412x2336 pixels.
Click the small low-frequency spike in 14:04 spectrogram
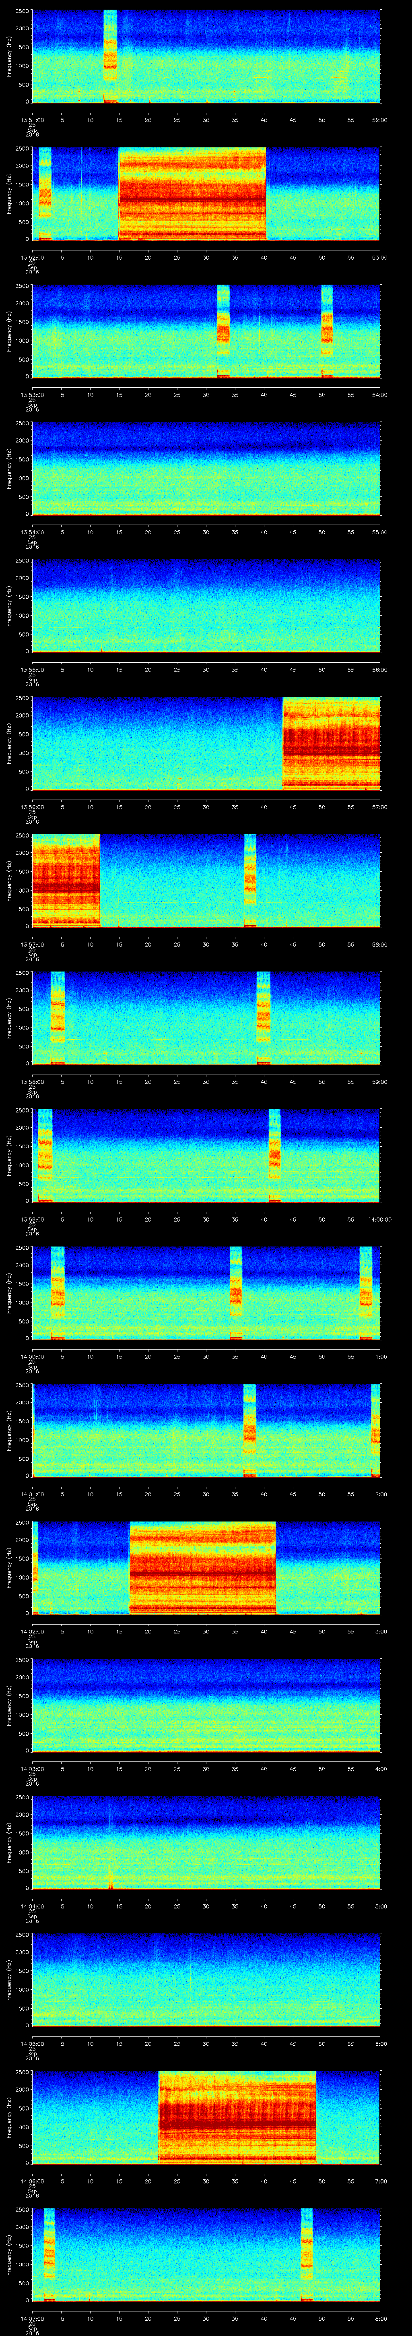(x=111, y=1878)
